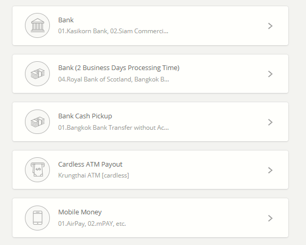The height and width of the screenshot is (245, 306).
Task: Click the cash stack icon beside Royal Bank of Scotland
Action: click(x=37, y=74)
